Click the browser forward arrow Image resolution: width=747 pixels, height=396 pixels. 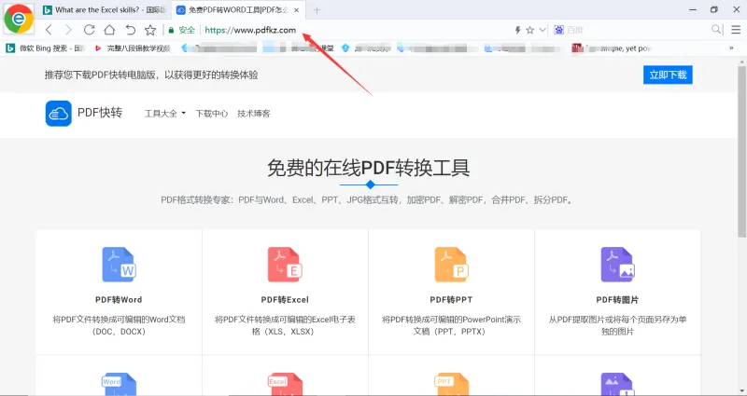click(68, 30)
